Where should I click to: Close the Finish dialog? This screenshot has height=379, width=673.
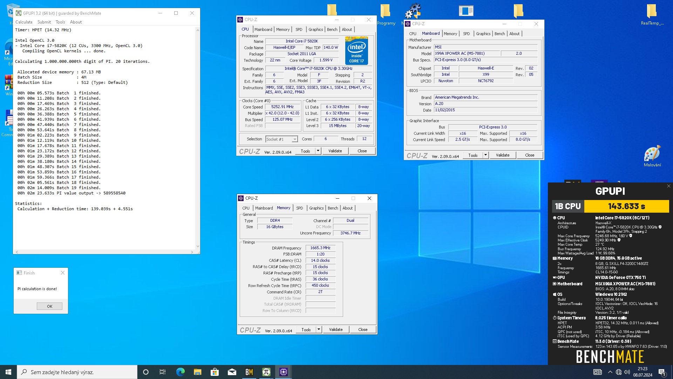63,273
